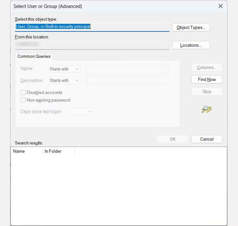This screenshot has height=226, width=238.
Task: Click the Description query text field
Action: pos(127,80)
